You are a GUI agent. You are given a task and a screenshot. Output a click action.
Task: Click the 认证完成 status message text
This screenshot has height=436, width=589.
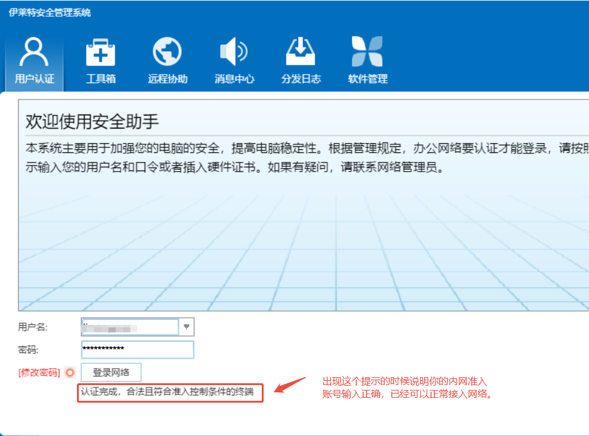[x=167, y=392]
